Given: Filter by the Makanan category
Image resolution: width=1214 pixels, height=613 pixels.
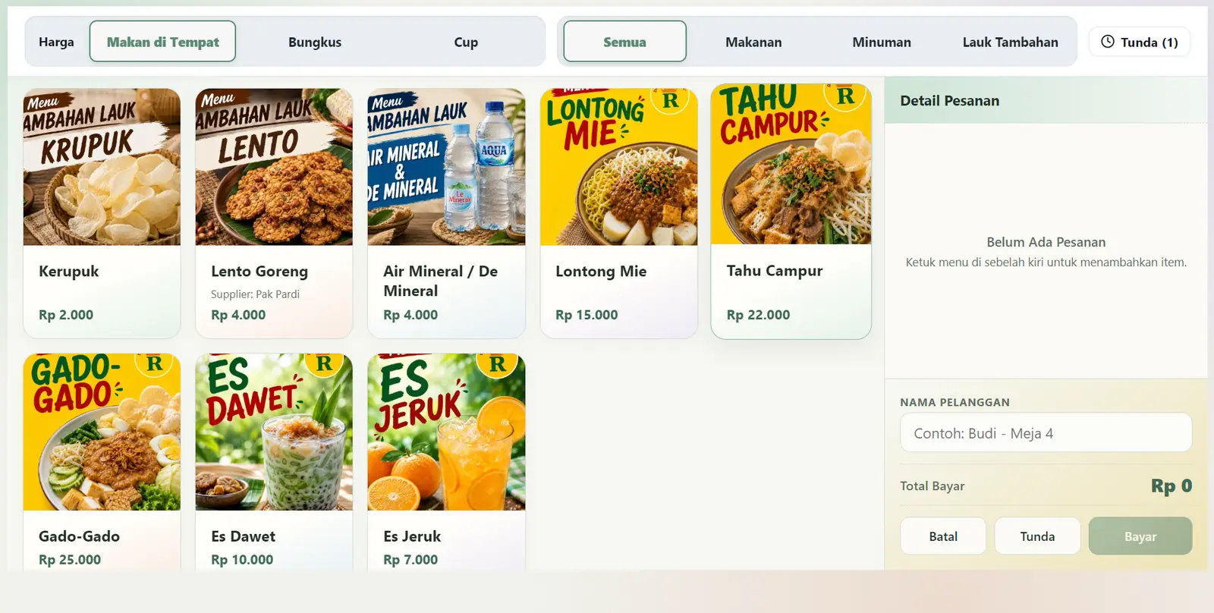Looking at the screenshot, I should pos(753,42).
